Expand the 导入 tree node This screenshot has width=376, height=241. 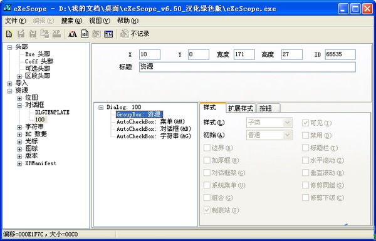(9, 84)
